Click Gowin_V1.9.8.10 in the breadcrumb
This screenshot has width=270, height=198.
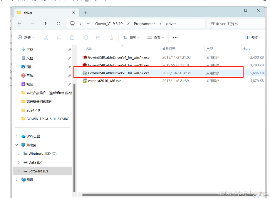109,24
